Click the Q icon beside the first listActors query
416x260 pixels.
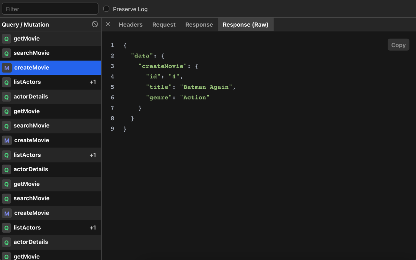click(x=6, y=82)
